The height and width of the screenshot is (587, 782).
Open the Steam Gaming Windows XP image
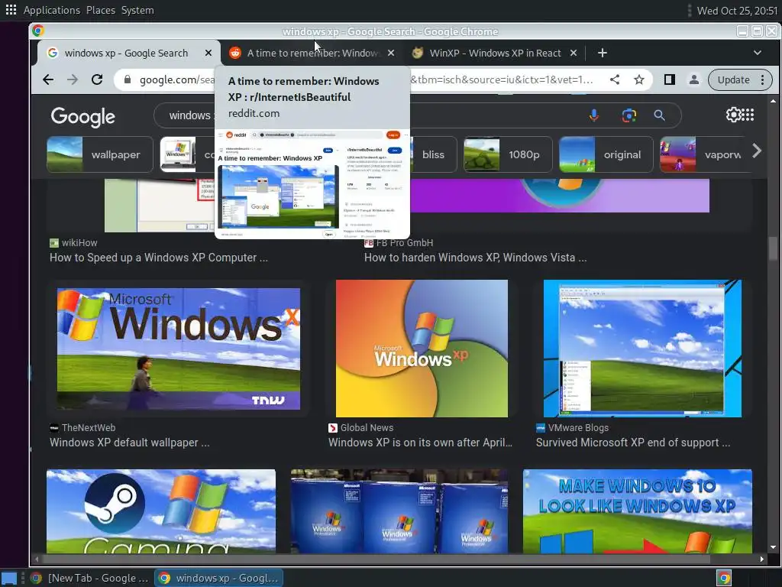point(161,511)
